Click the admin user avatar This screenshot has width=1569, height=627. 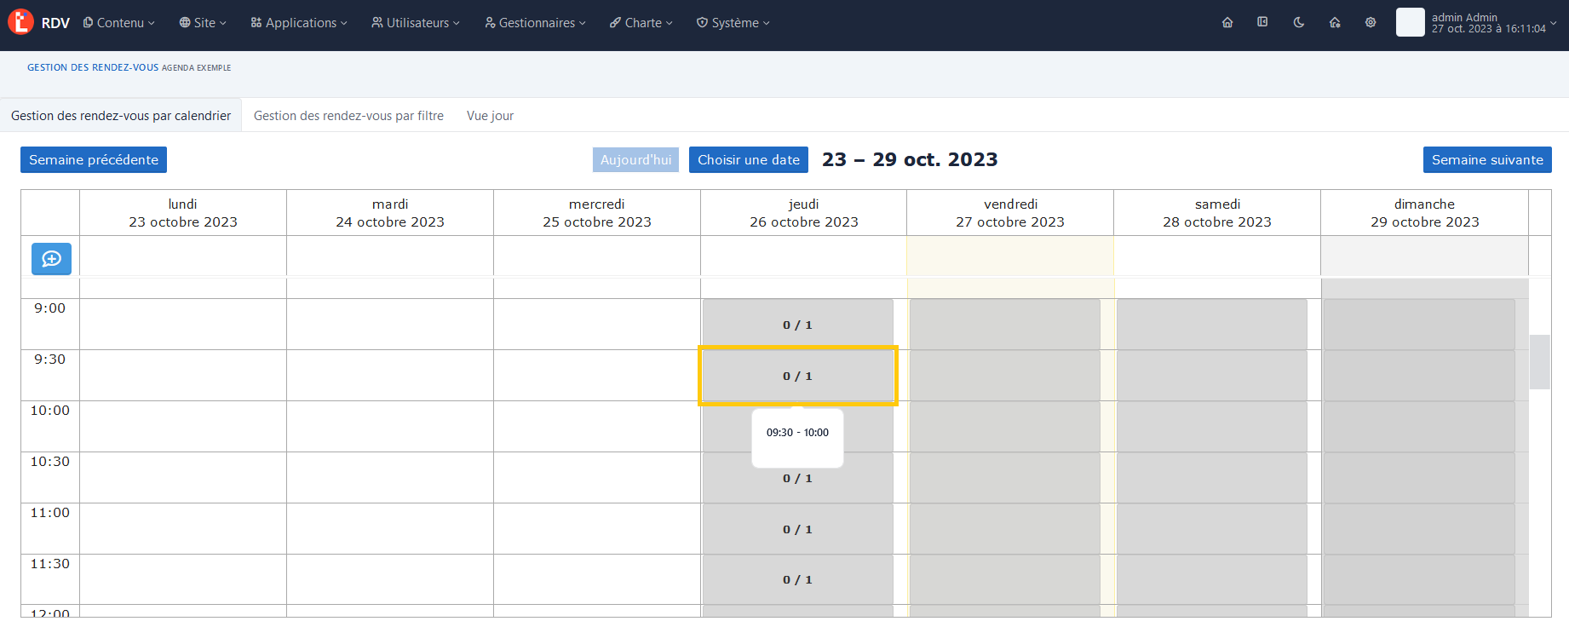(x=1410, y=23)
